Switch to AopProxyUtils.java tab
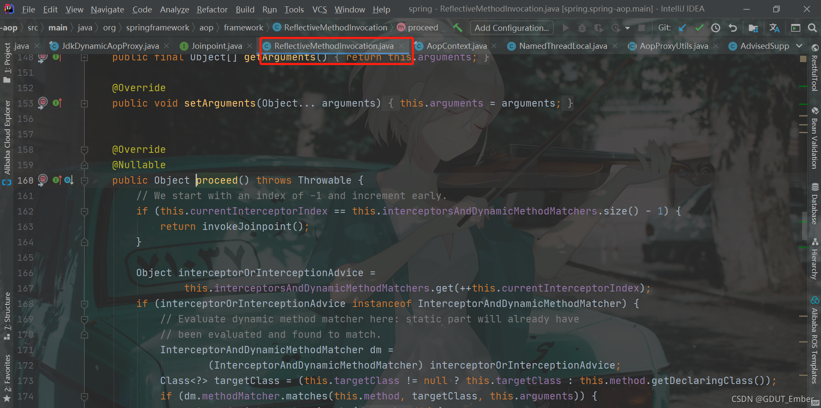 pos(674,46)
